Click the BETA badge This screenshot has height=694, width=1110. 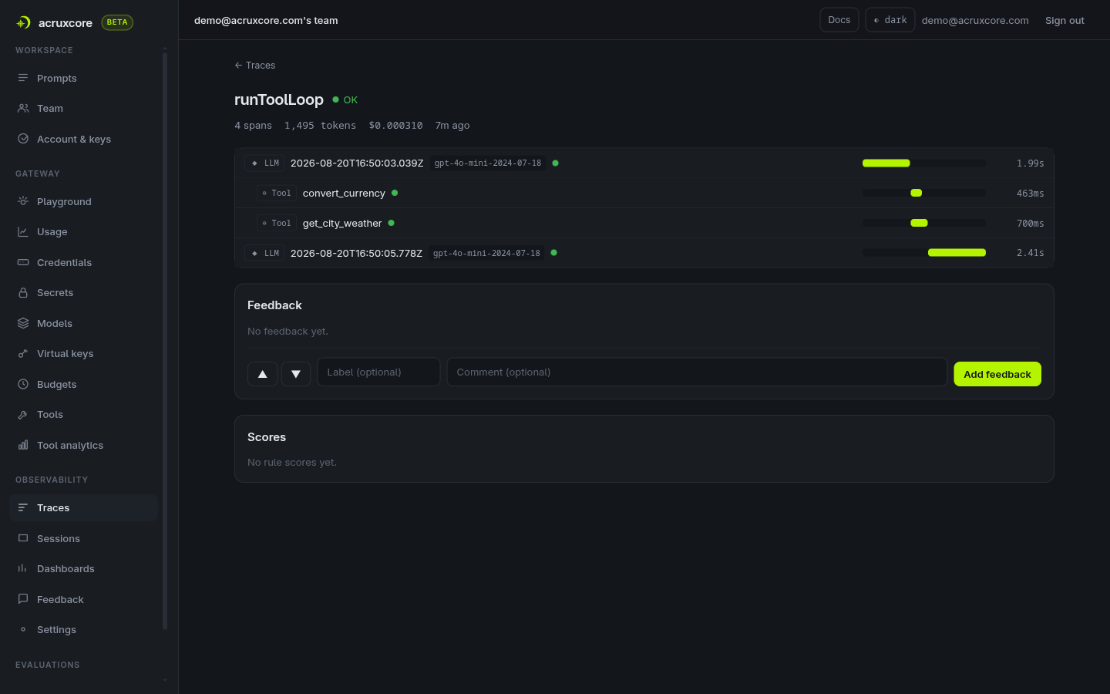pyautogui.click(x=117, y=22)
